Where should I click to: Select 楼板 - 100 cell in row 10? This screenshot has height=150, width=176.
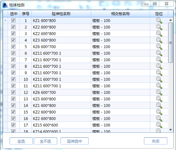point(120,79)
